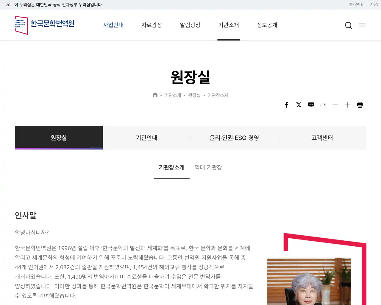
Task: Click 기관소개 in the breadcrumb trail
Action: coord(172,95)
